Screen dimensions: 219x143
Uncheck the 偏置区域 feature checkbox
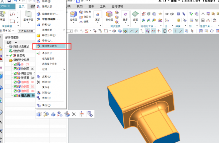pos(15,73)
